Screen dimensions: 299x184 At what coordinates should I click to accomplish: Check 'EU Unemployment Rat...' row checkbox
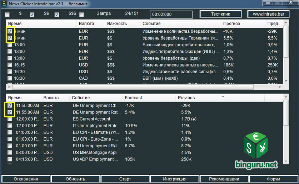pos(10,146)
